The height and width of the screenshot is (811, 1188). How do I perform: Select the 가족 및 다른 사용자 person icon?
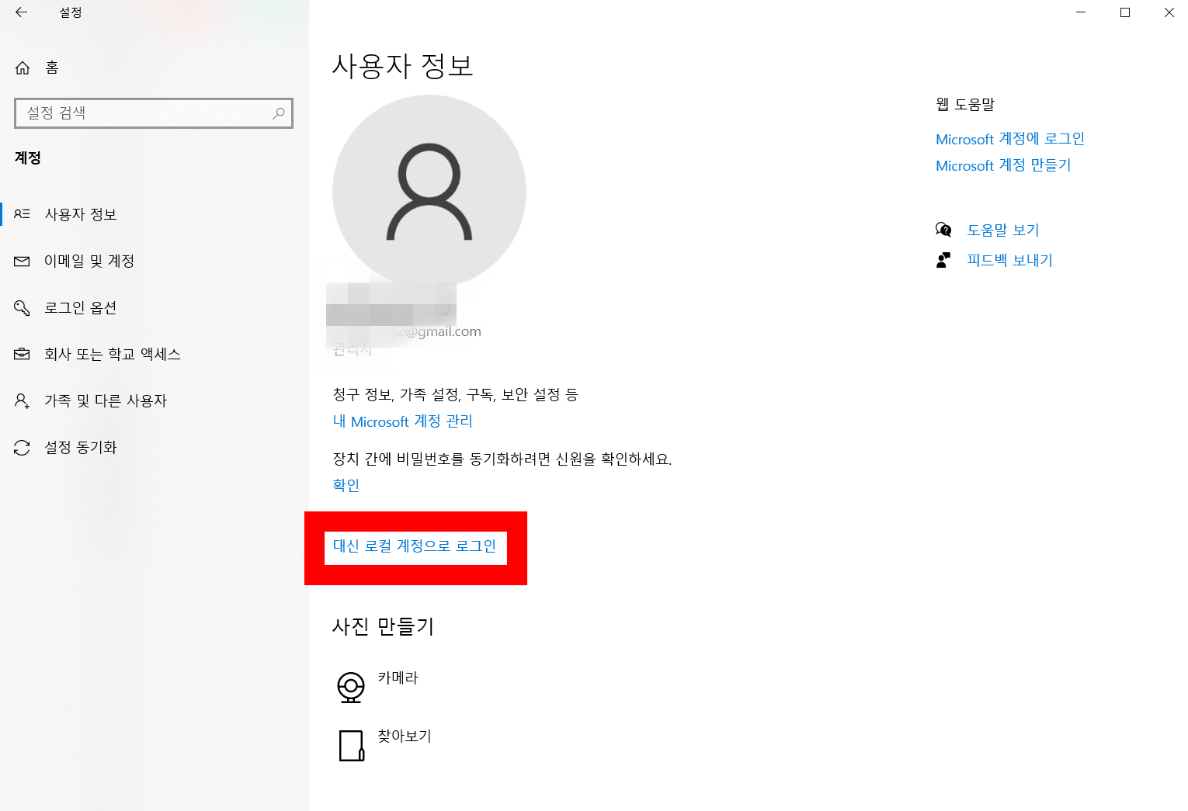pos(22,400)
